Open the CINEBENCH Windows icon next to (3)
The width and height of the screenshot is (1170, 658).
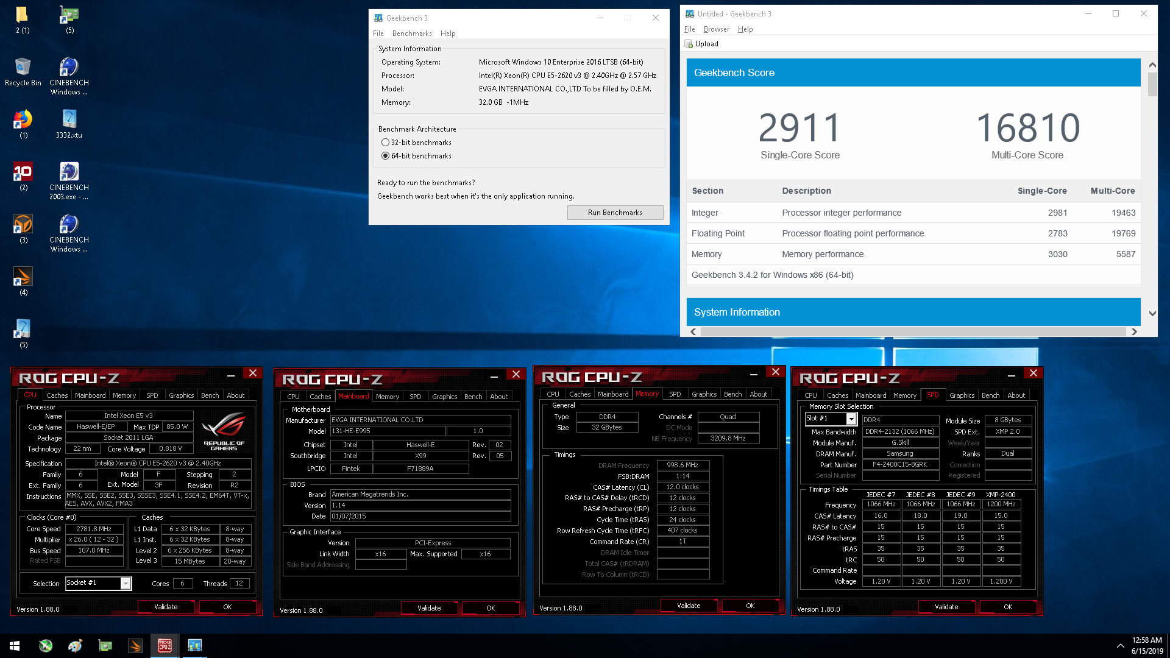pyautogui.click(x=69, y=233)
